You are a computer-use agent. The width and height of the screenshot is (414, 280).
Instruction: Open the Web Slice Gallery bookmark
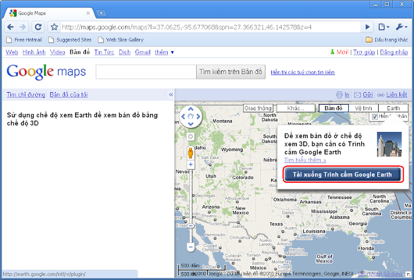(121, 40)
